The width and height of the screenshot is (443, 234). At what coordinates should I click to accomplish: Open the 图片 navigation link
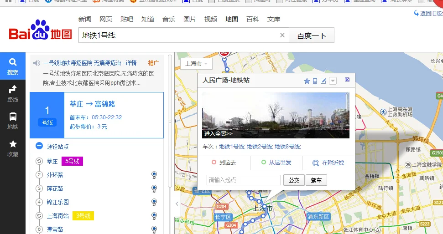tap(190, 19)
